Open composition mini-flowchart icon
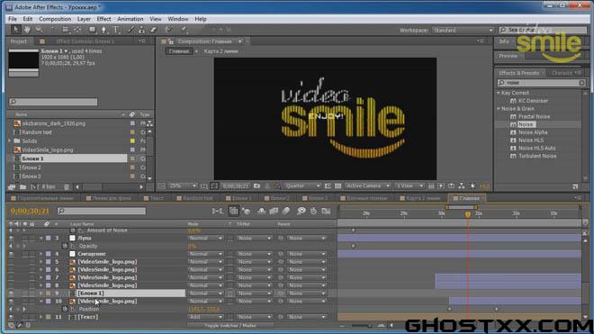 pyautogui.click(x=217, y=211)
